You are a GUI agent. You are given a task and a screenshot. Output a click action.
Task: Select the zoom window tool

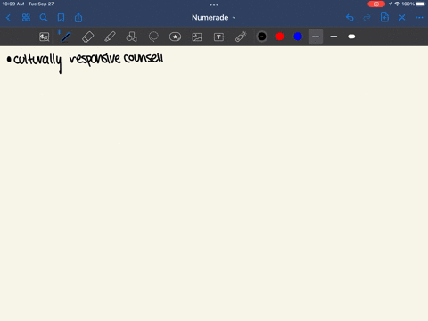(45, 37)
